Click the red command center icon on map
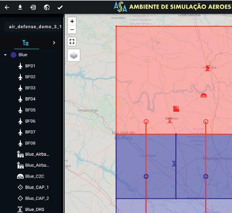 (204, 95)
